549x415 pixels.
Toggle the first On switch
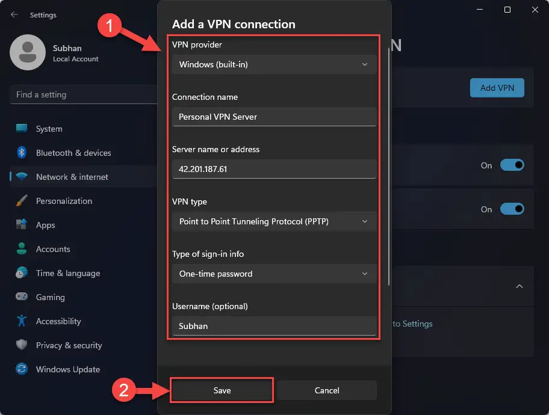coord(512,165)
